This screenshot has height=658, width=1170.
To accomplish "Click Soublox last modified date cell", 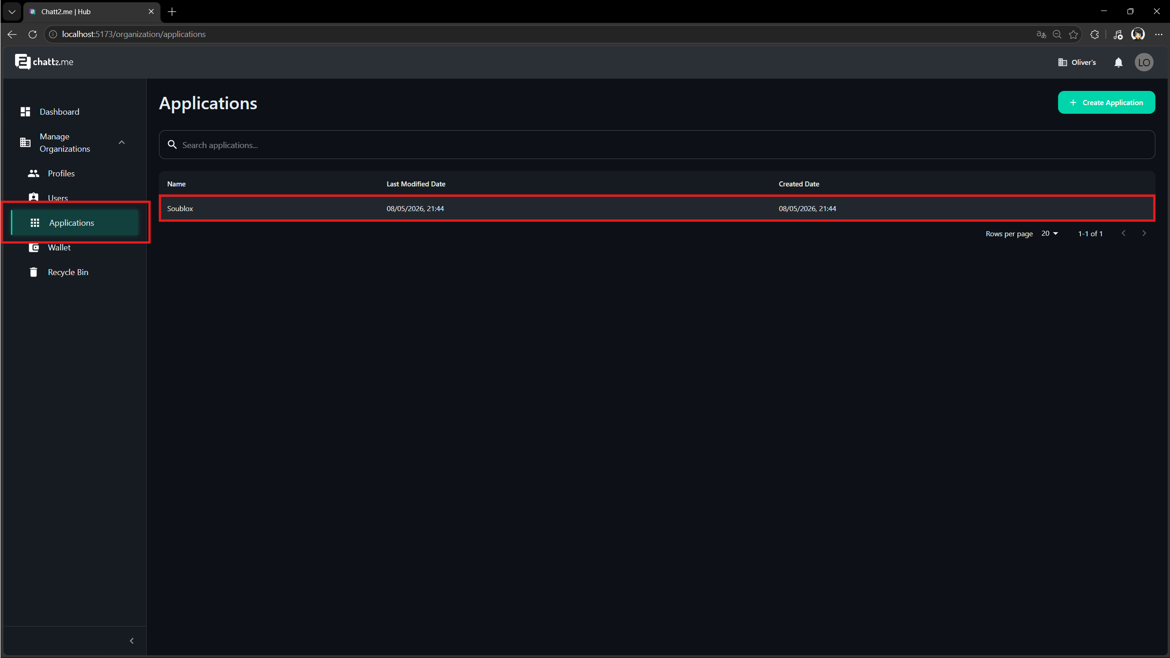I will tap(415, 209).
